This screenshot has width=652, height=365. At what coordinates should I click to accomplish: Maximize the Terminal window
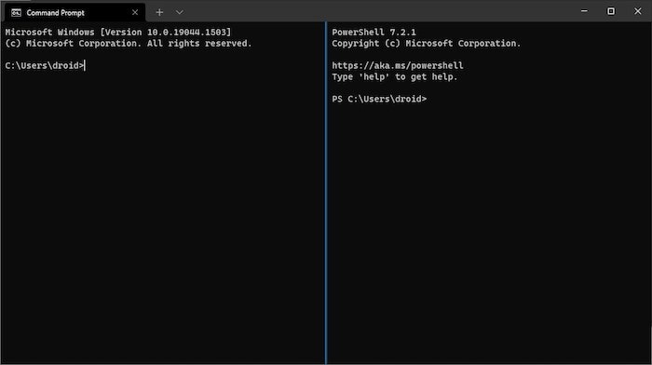point(611,11)
